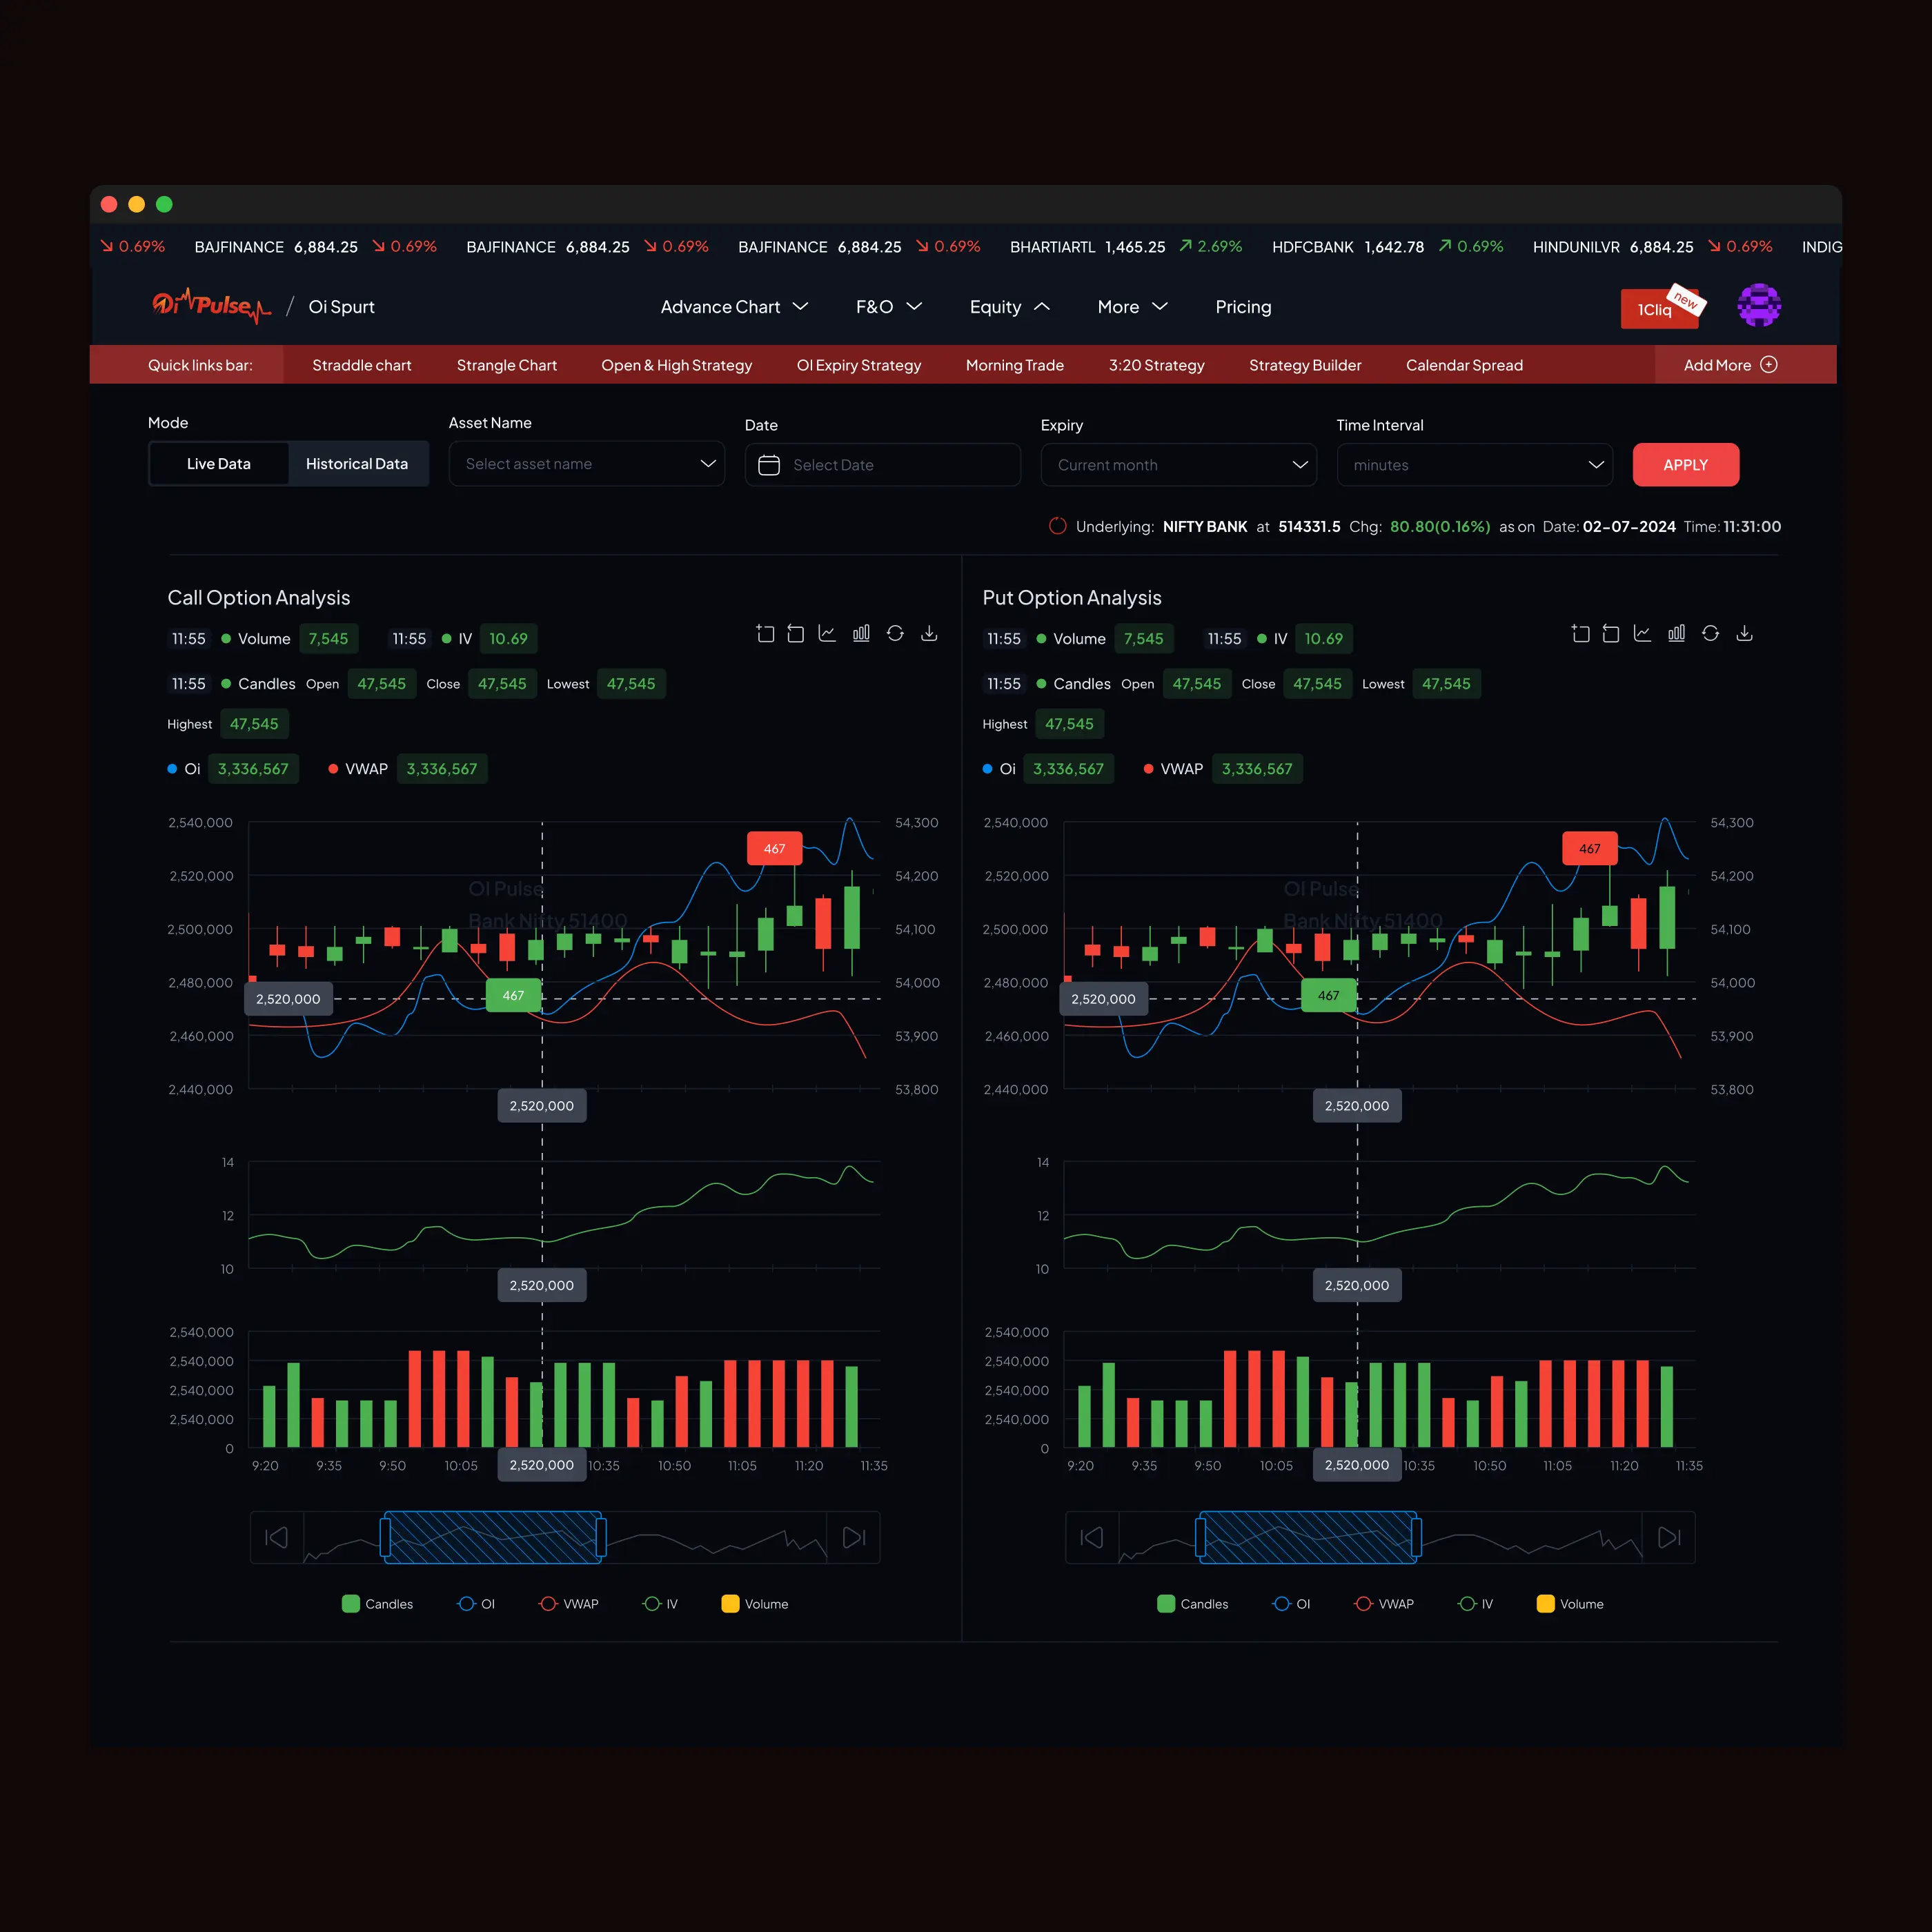
Task: Click the skip-to-end arrow in the Call chart navigator
Action: coord(853,1537)
